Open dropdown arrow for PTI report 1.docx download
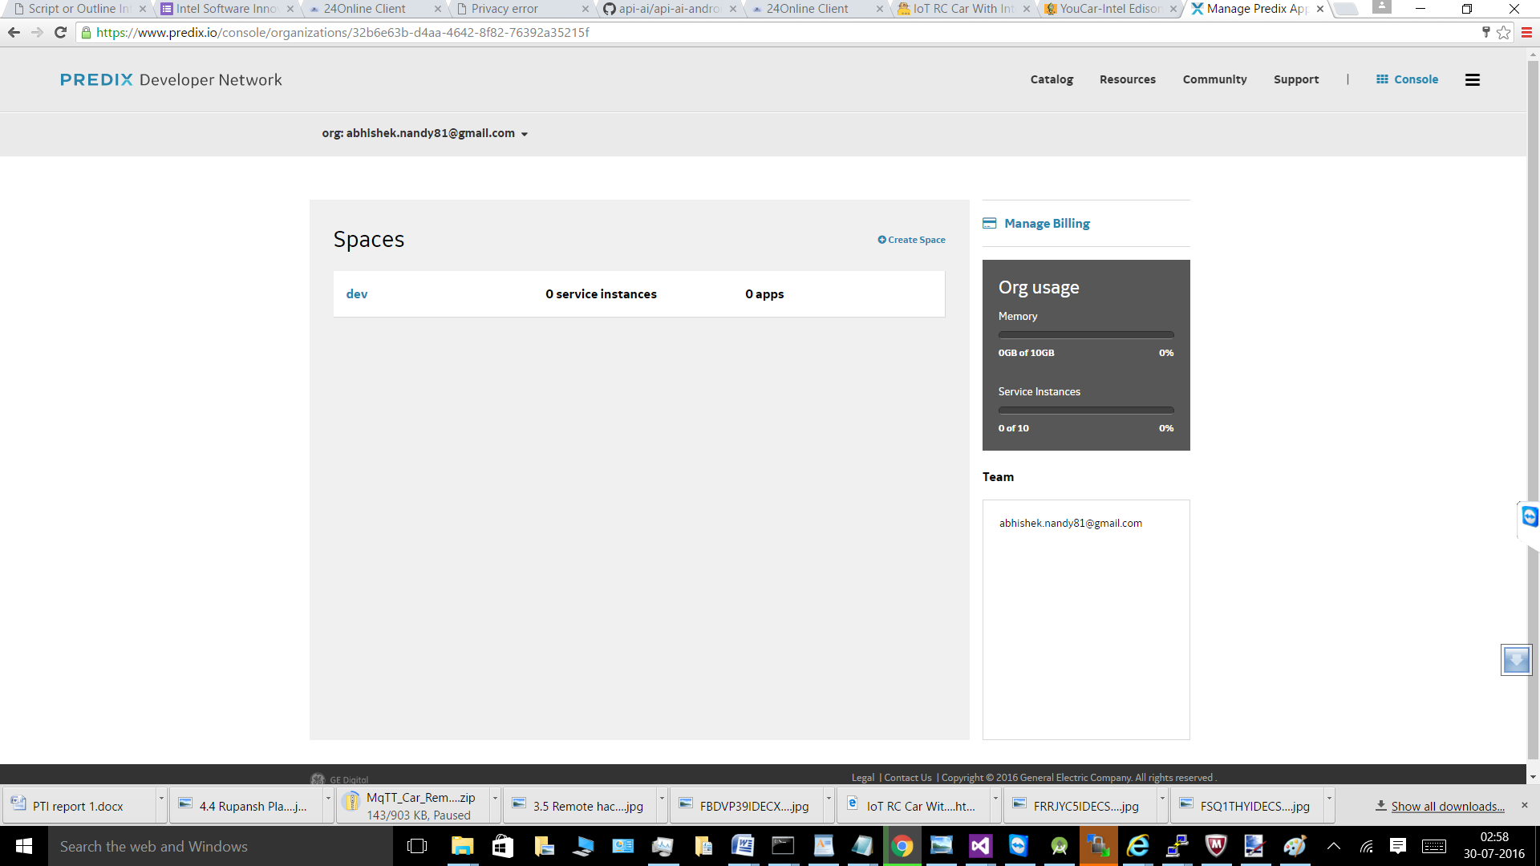Image resolution: width=1540 pixels, height=866 pixels. click(161, 799)
